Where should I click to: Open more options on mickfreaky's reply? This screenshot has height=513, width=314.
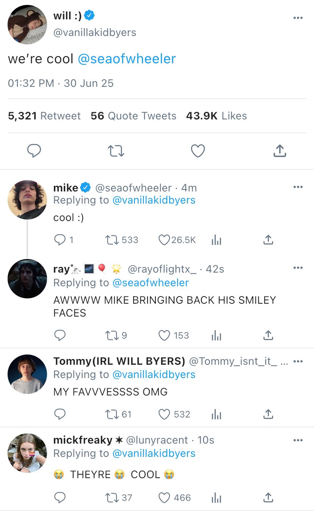coord(298,440)
